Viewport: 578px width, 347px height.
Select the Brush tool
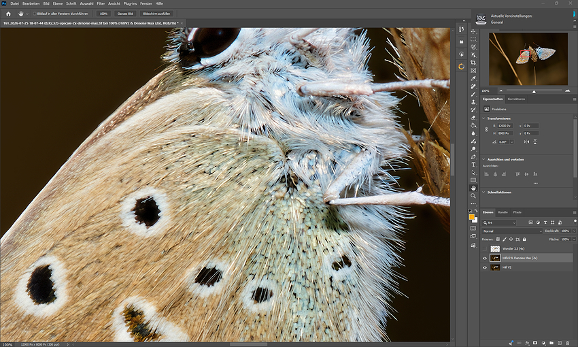click(x=473, y=94)
